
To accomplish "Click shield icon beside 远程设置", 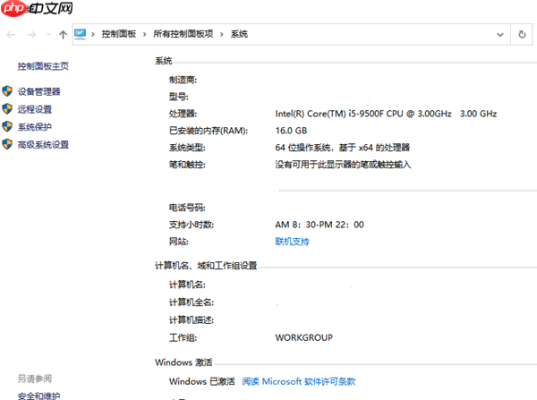I will pos(7,109).
